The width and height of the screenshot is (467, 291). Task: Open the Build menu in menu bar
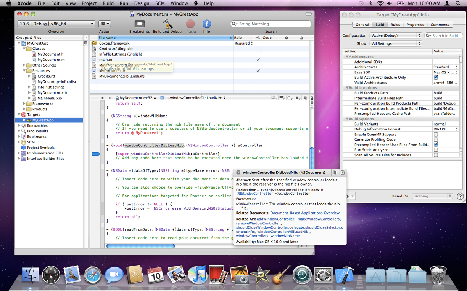point(108,3)
